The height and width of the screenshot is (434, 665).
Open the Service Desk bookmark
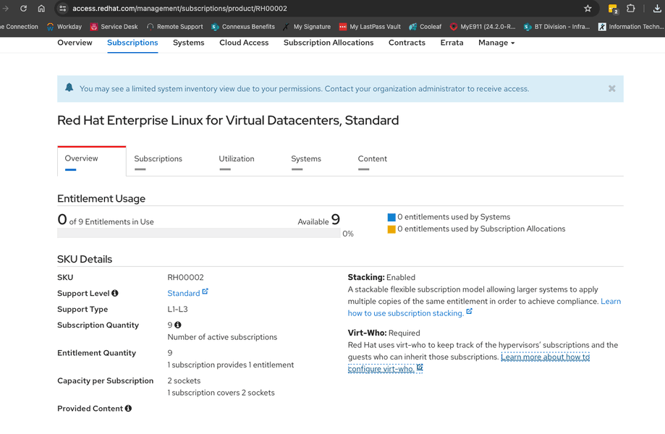pyautogui.click(x=119, y=27)
